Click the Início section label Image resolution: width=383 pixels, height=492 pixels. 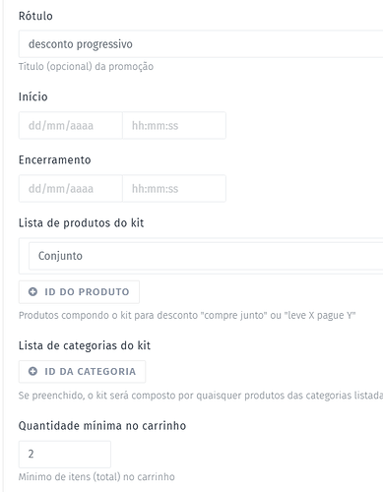tap(33, 96)
